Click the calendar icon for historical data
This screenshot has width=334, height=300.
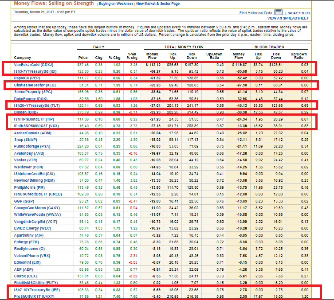coord(278,12)
